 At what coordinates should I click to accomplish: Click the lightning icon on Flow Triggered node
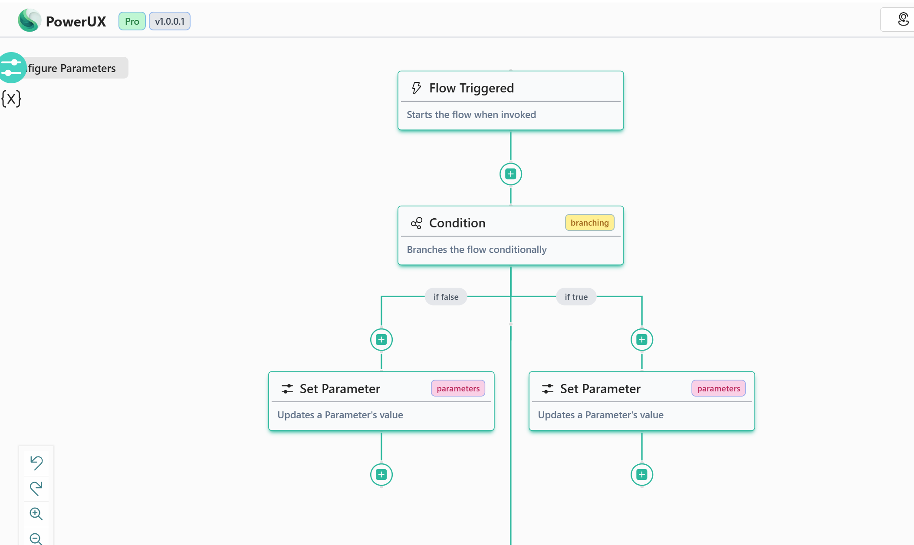point(416,88)
